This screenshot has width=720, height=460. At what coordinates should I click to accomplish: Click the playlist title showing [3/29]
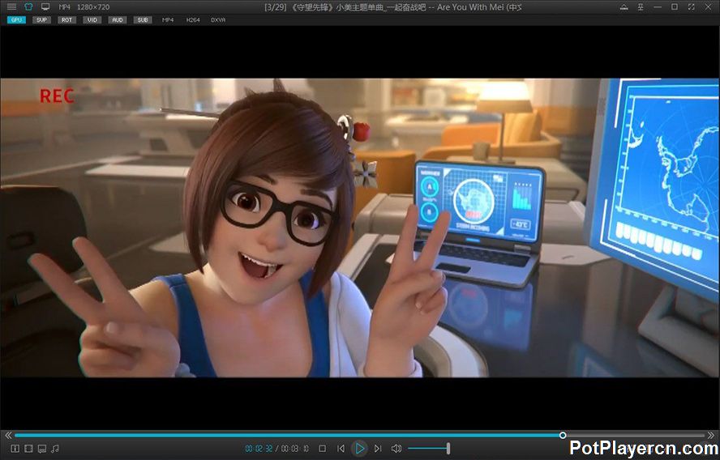point(393,7)
